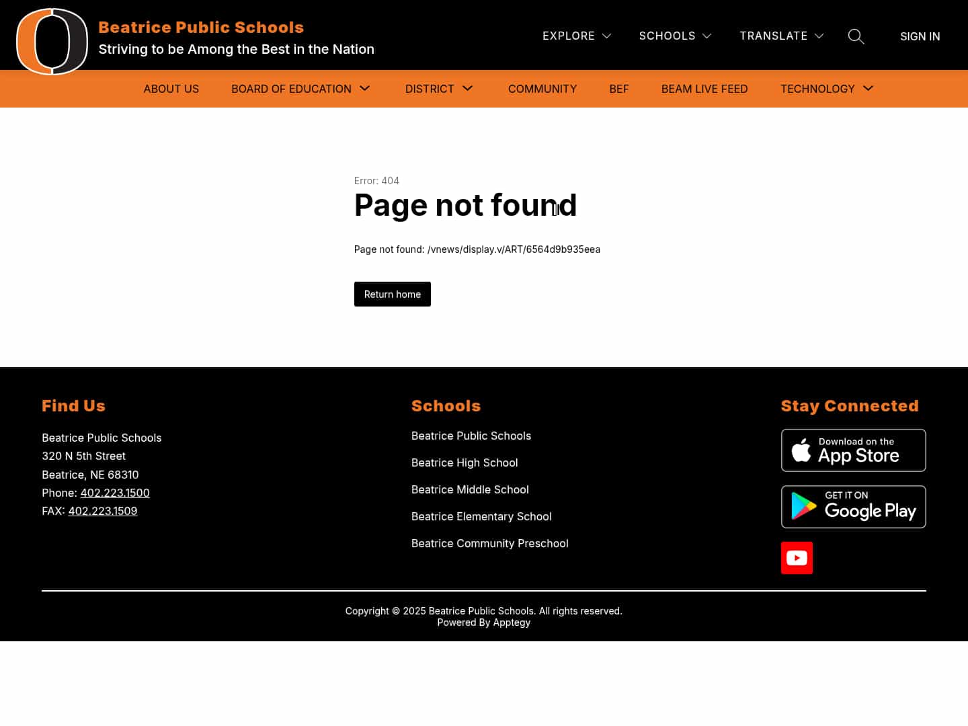Click the Return home button
Screen dimensions: 968x726
tap(392, 294)
